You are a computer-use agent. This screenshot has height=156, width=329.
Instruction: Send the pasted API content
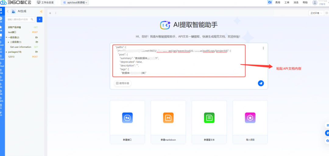tap(261, 83)
